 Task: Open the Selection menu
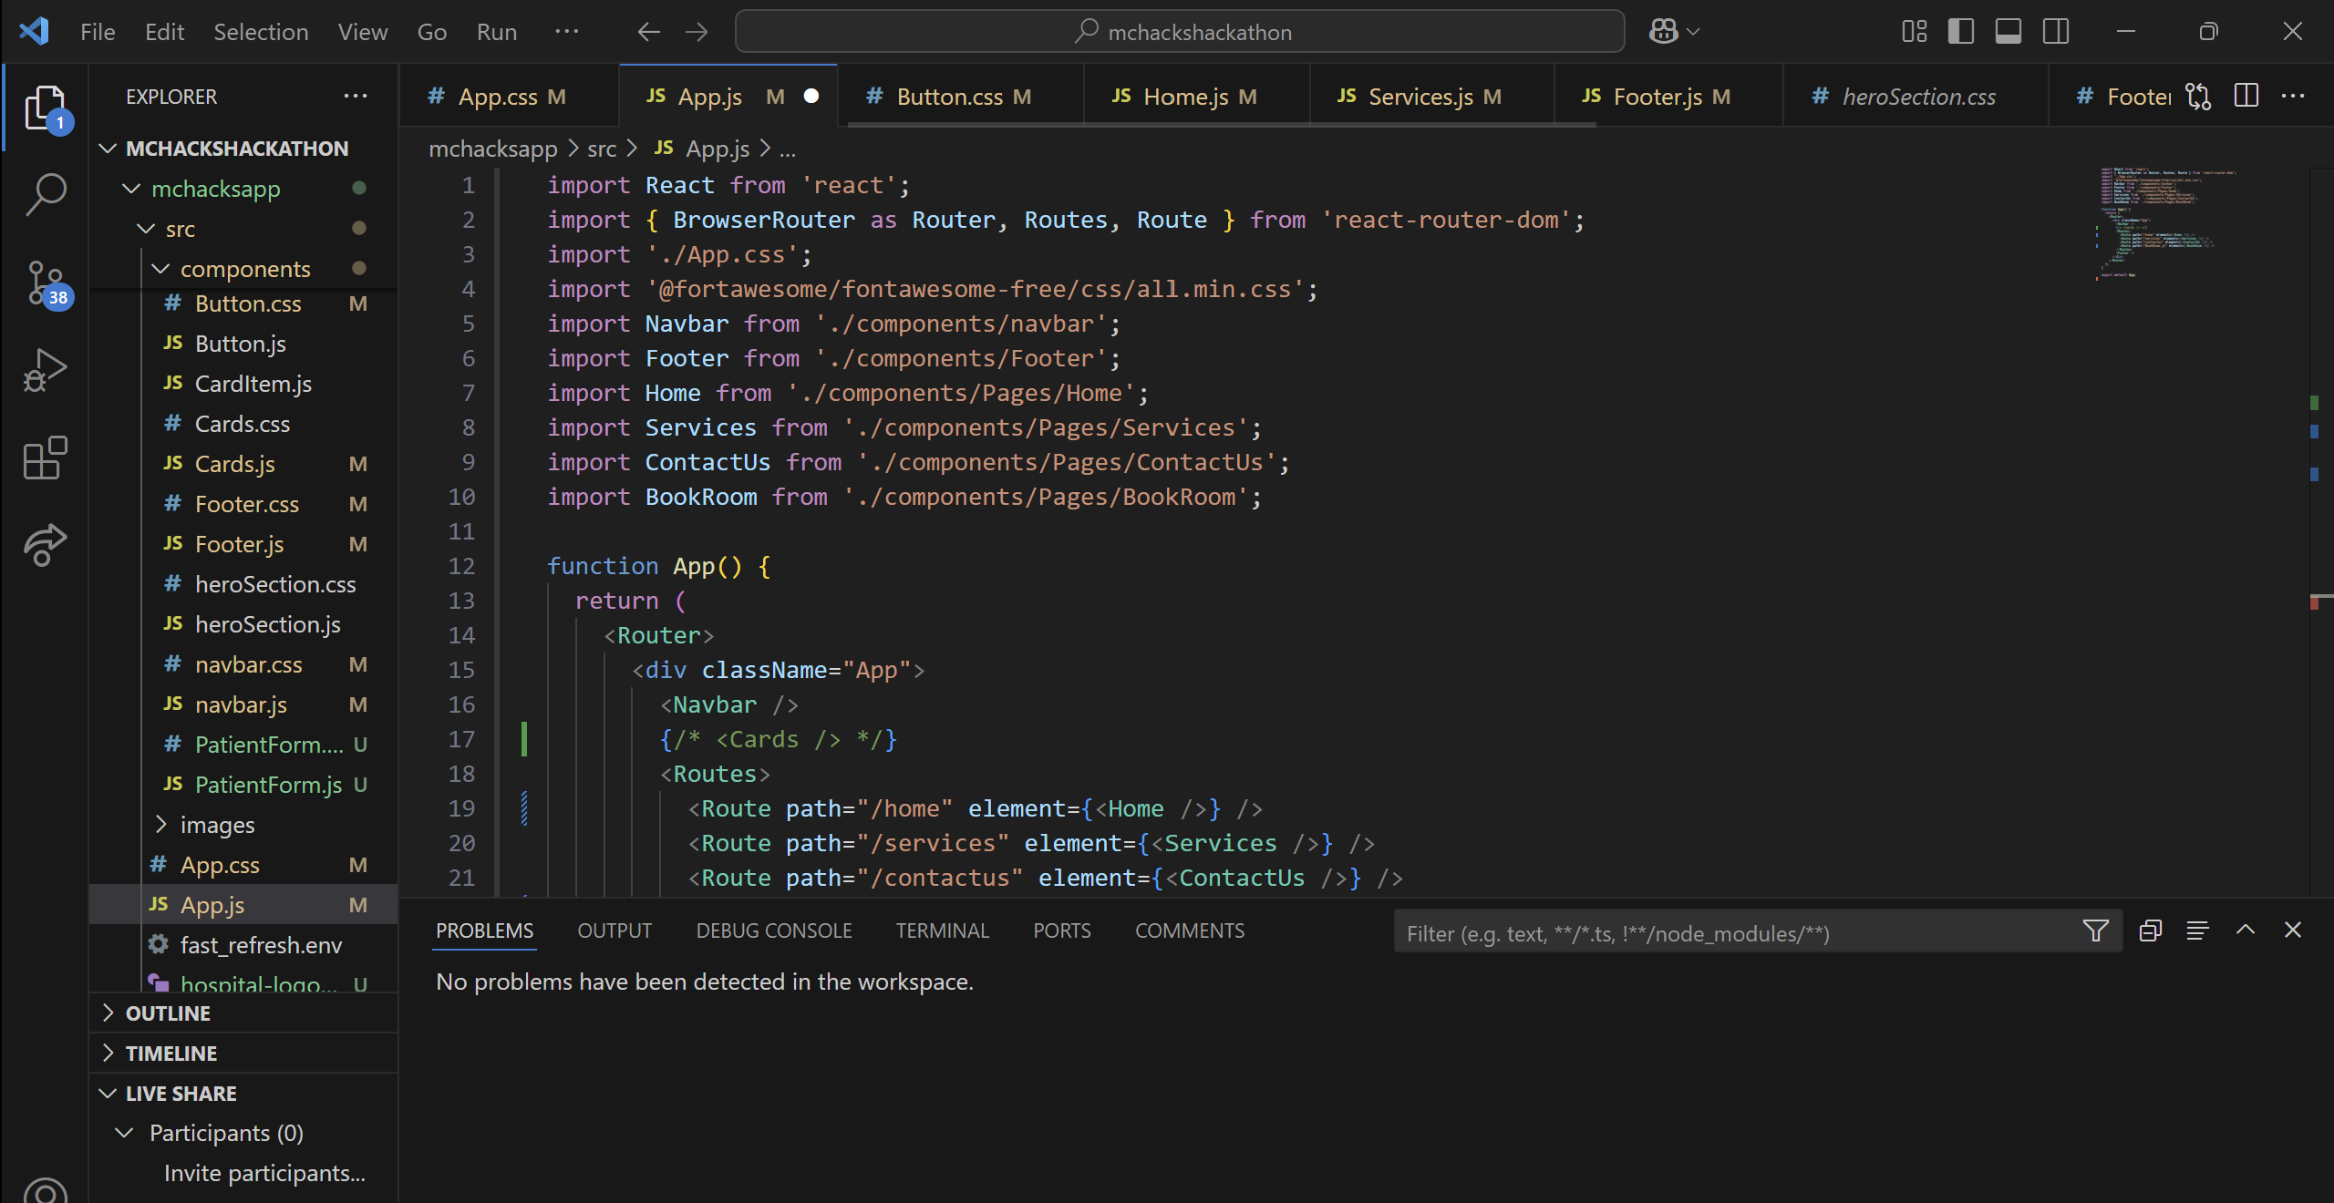(261, 32)
